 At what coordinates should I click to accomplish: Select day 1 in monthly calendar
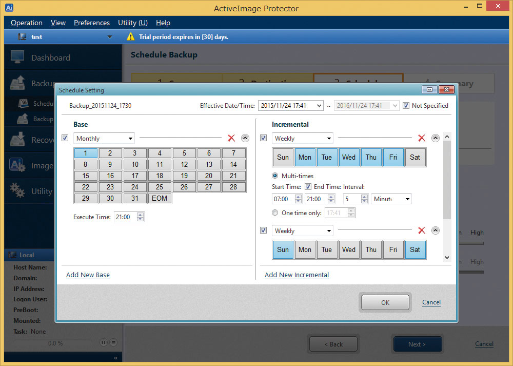tap(86, 153)
